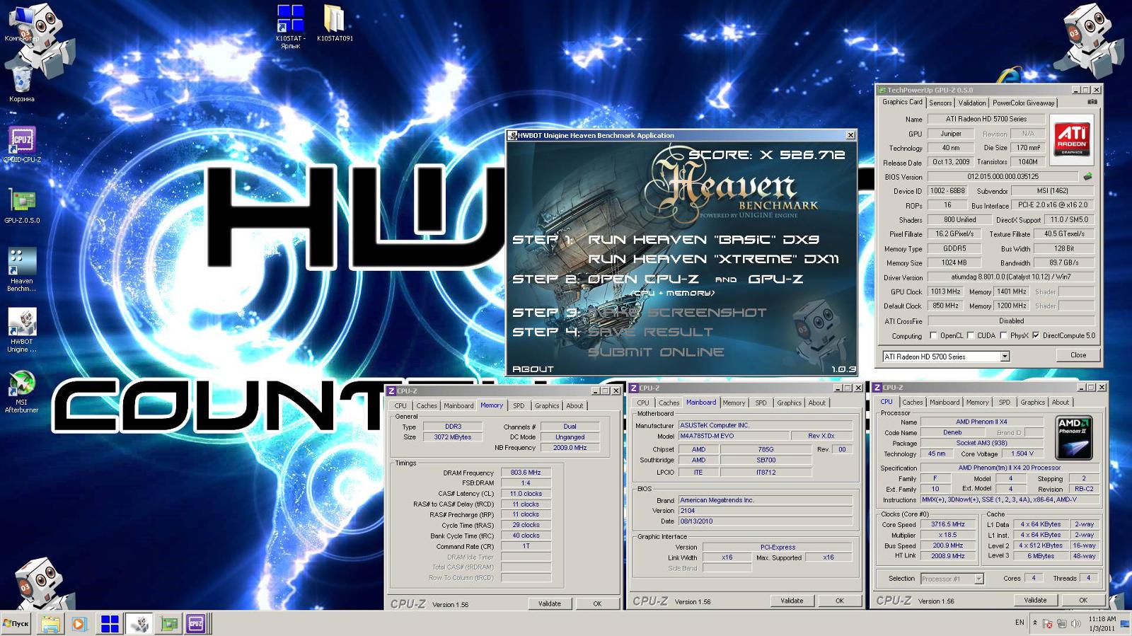This screenshot has height=636, width=1132.
Task: Switch to the GPU-Z taskbar button
Action: 168,623
